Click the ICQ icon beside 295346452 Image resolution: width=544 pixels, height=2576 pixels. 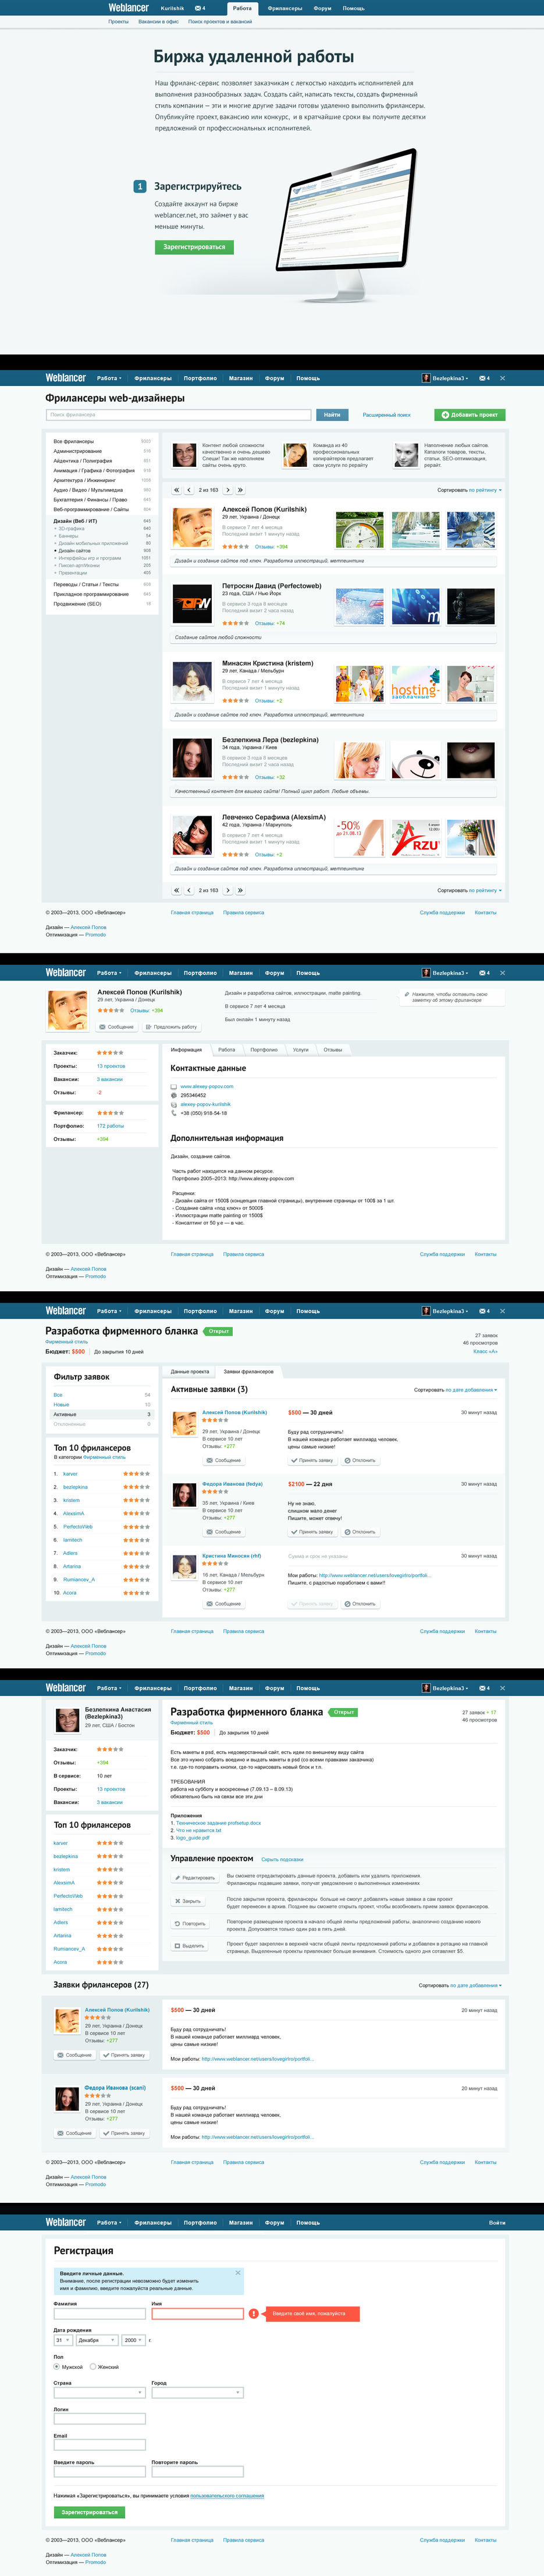pyautogui.click(x=173, y=1095)
